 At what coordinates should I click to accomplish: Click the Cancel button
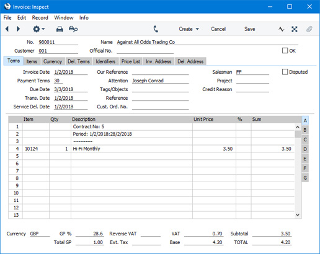click(218, 29)
